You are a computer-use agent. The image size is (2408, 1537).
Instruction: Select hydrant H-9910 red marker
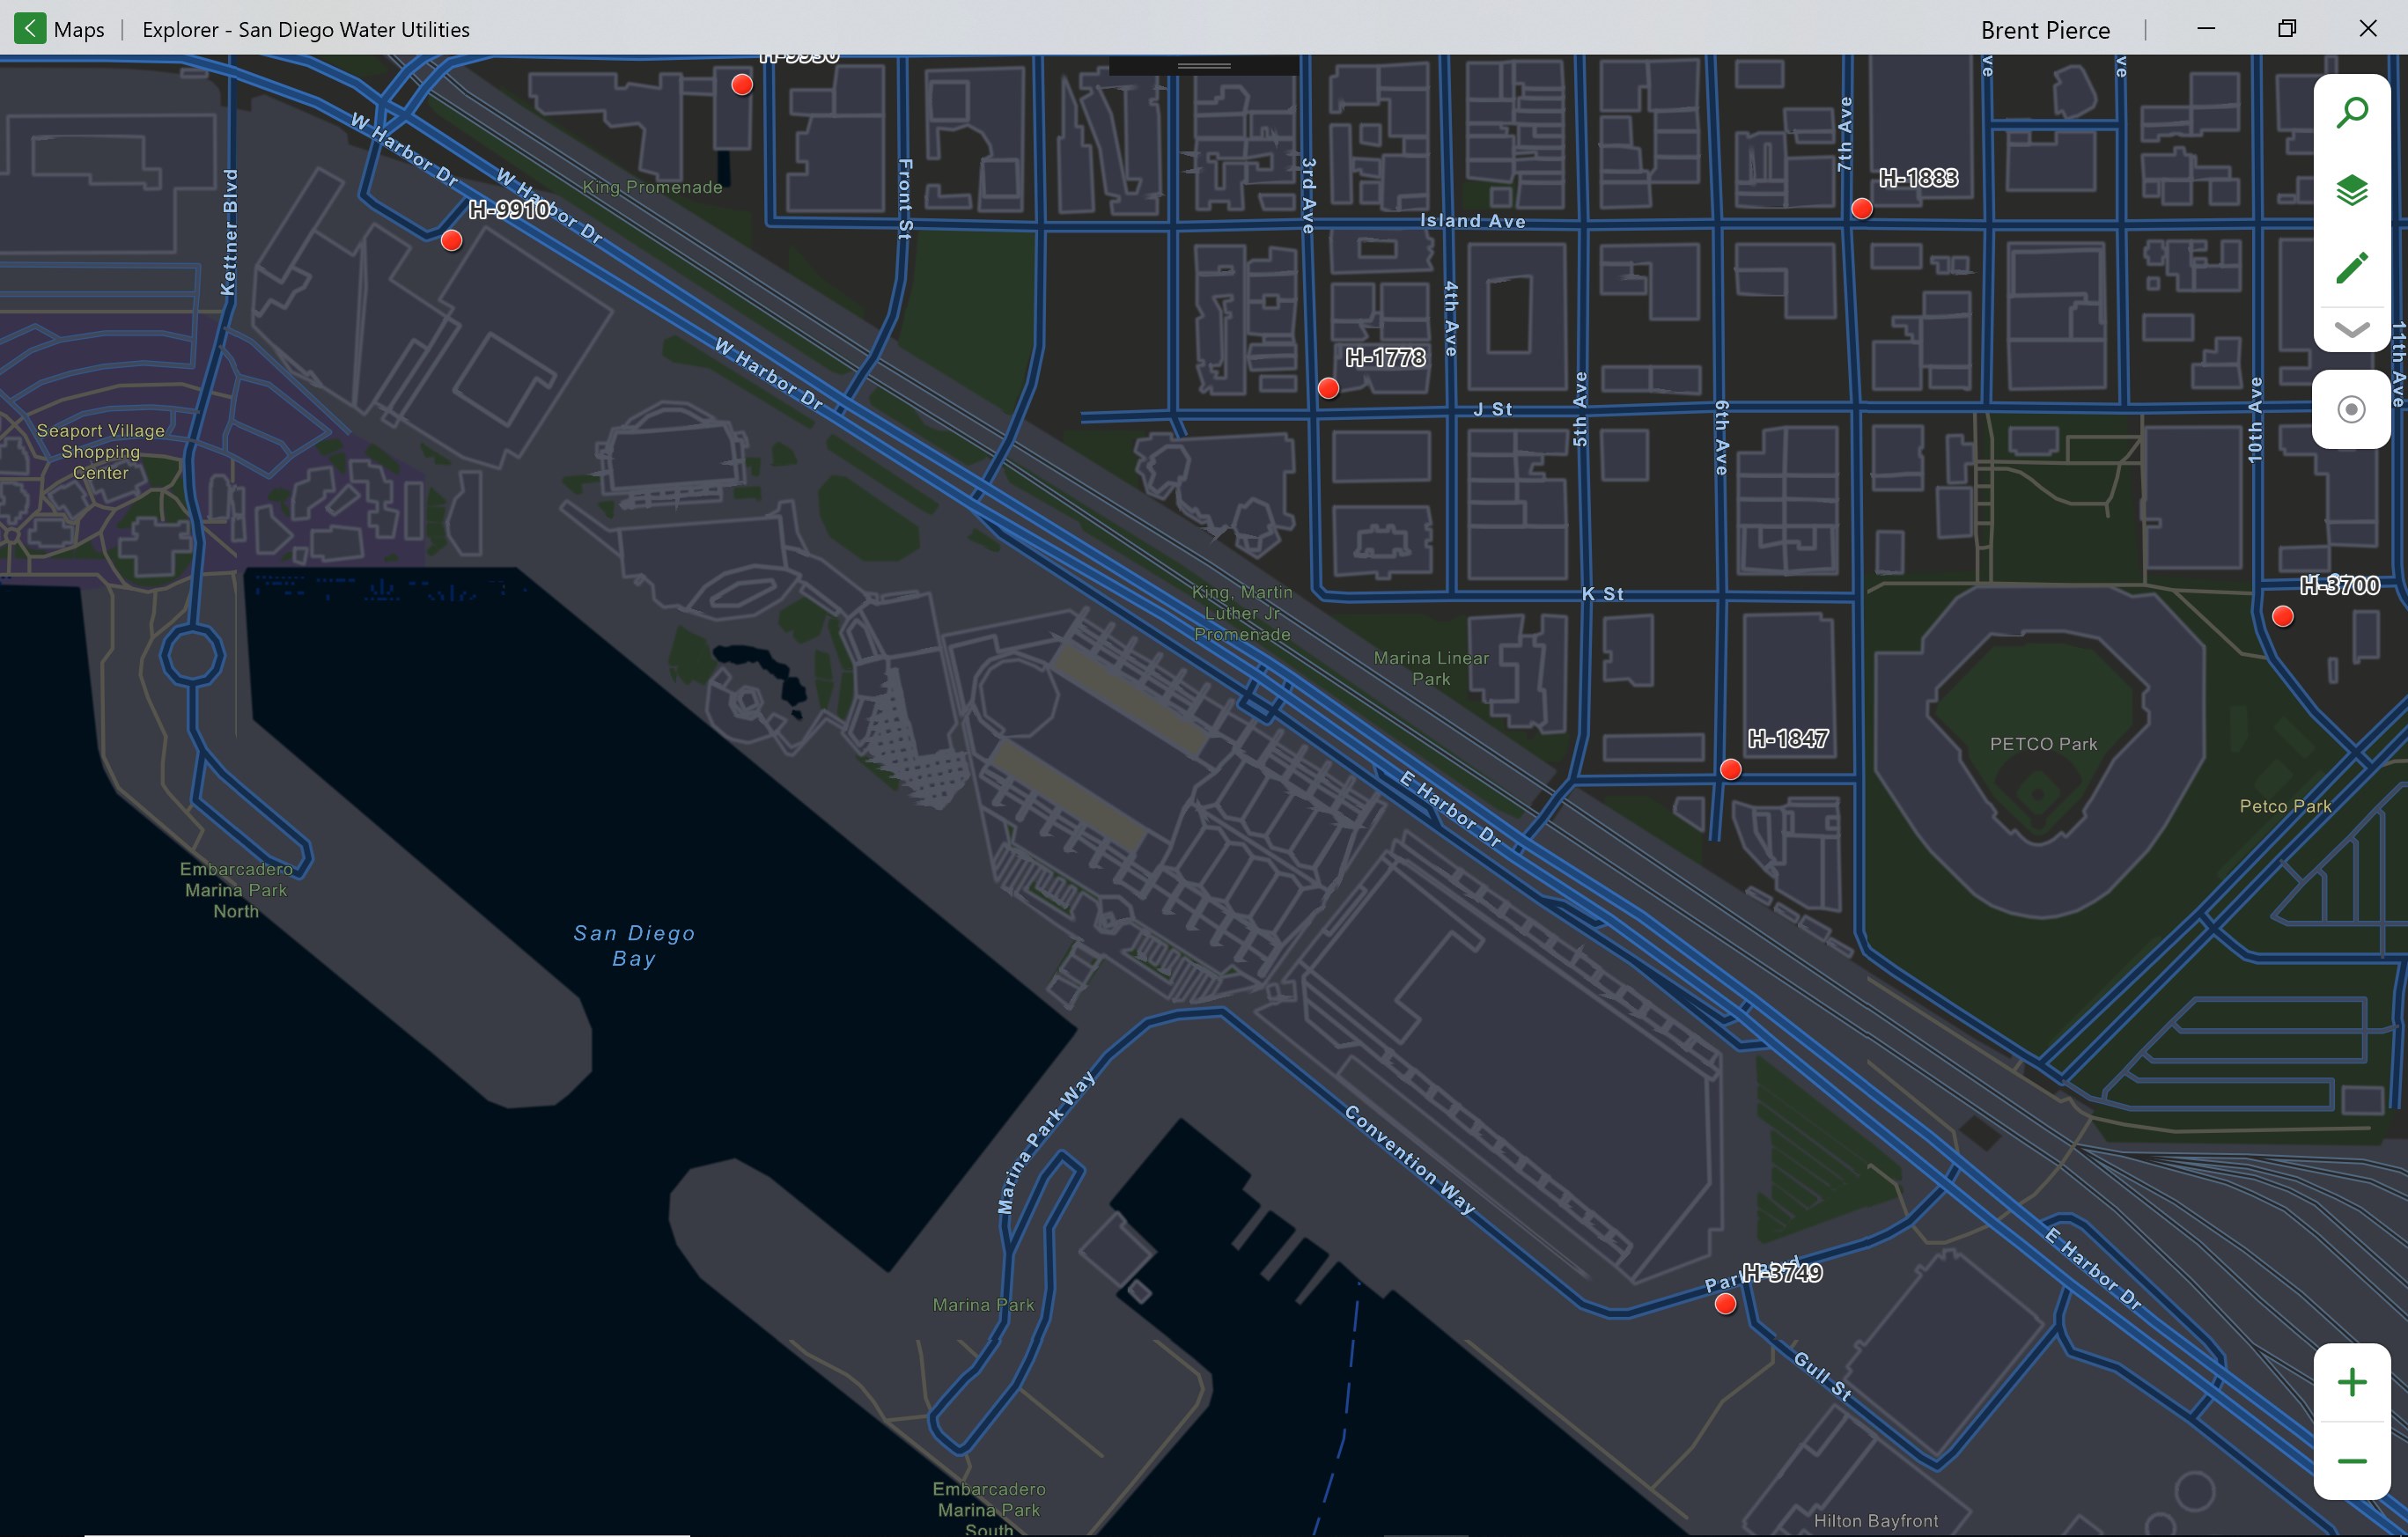click(452, 241)
